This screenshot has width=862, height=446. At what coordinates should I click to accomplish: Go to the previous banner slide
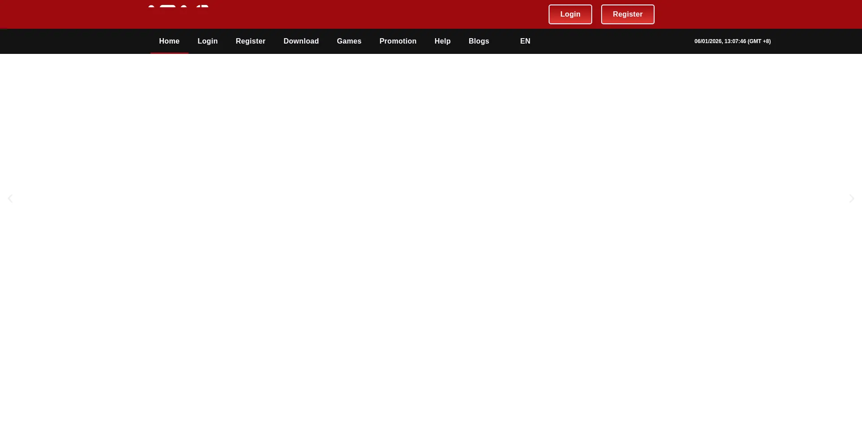tap(10, 199)
